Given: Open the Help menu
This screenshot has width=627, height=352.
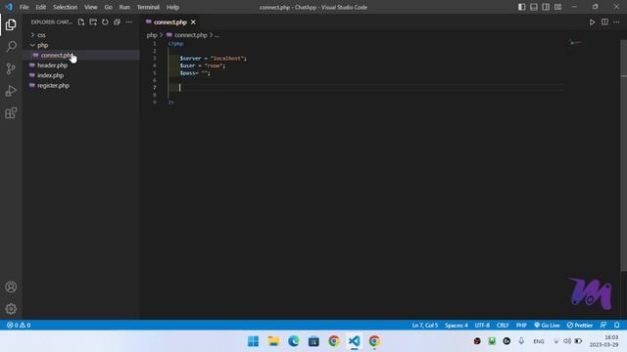Looking at the screenshot, I should [x=172, y=7].
